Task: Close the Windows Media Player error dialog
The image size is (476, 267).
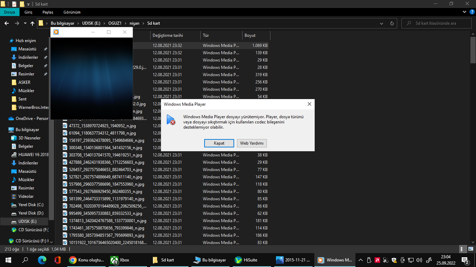Action: [309, 104]
